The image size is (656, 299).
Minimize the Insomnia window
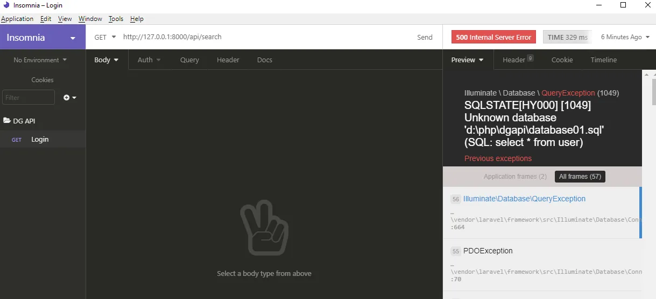pos(599,5)
